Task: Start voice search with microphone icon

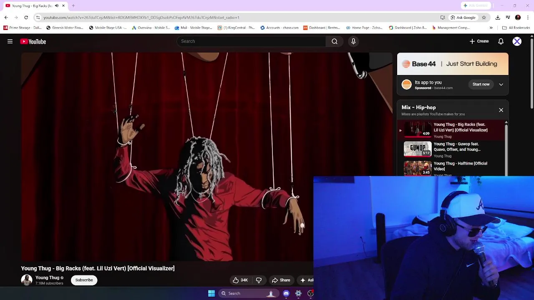Action: [353, 41]
